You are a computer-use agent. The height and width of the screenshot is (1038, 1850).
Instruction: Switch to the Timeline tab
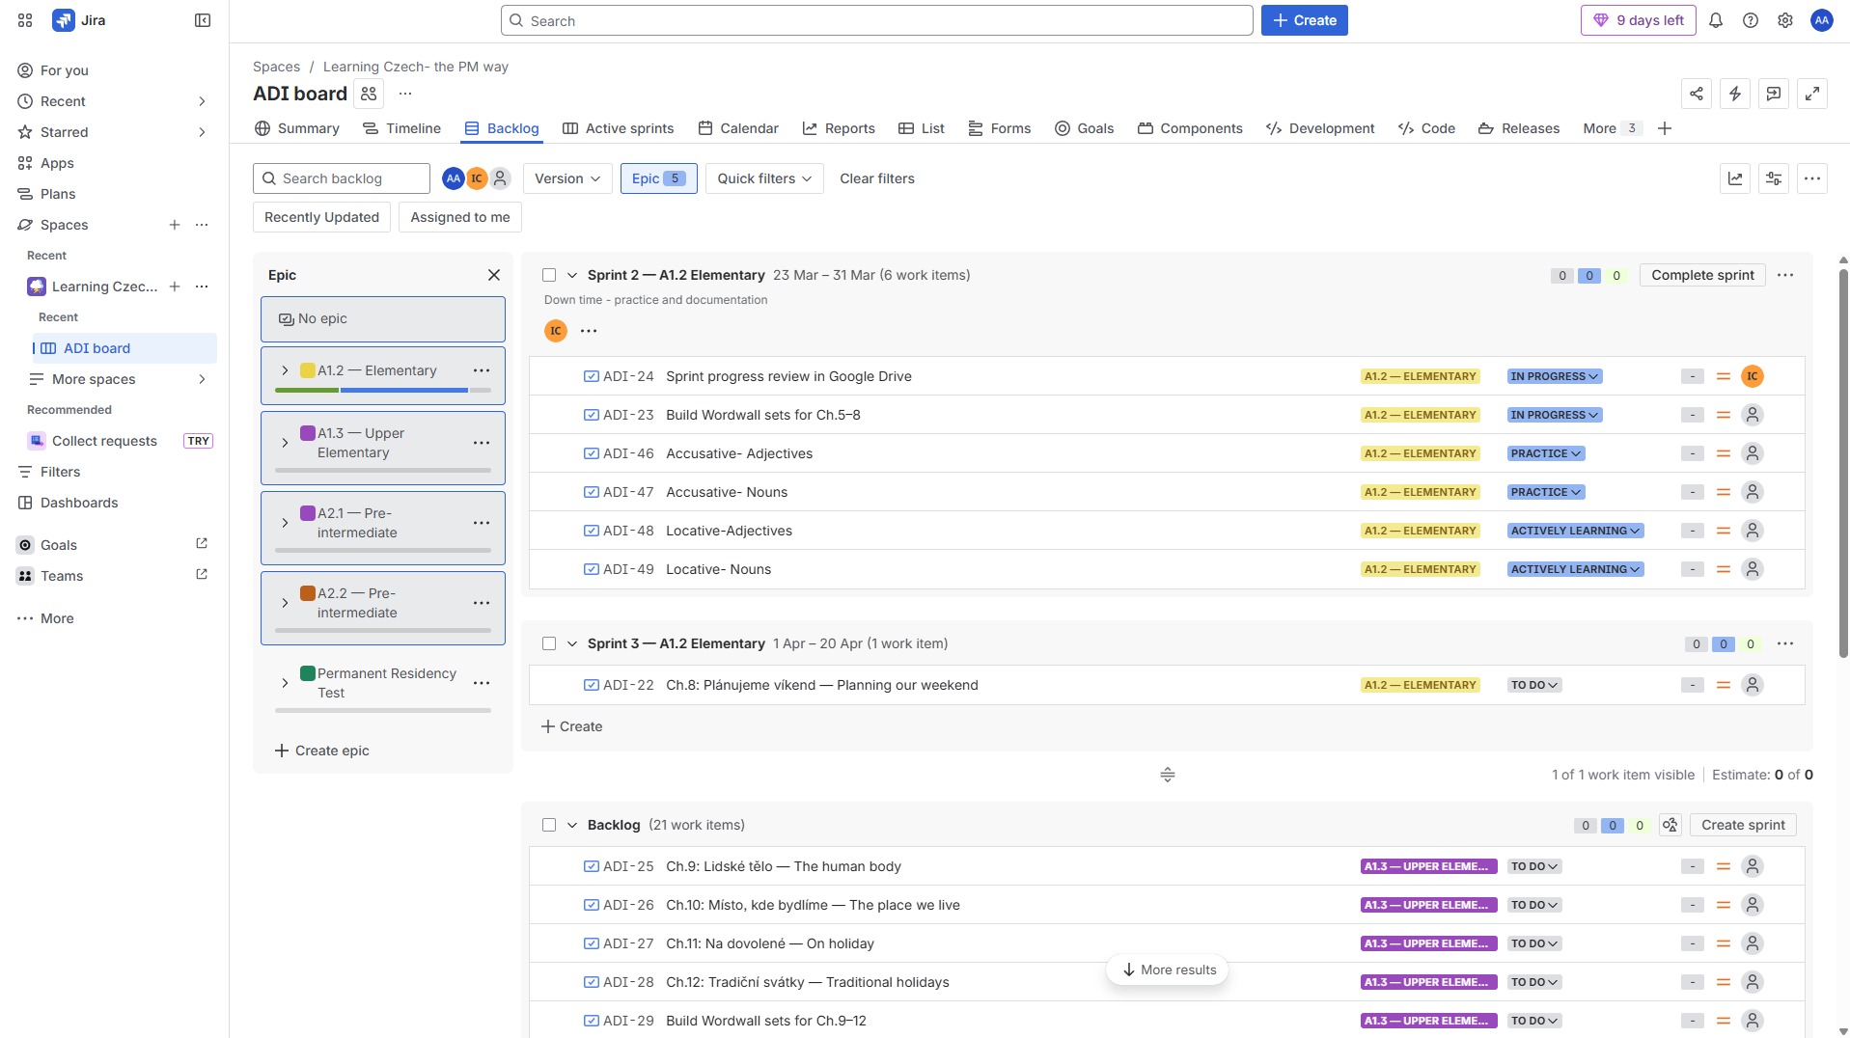(x=401, y=128)
